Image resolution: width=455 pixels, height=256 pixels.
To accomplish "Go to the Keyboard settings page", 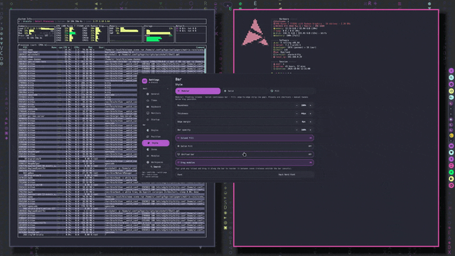I will pos(156,107).
